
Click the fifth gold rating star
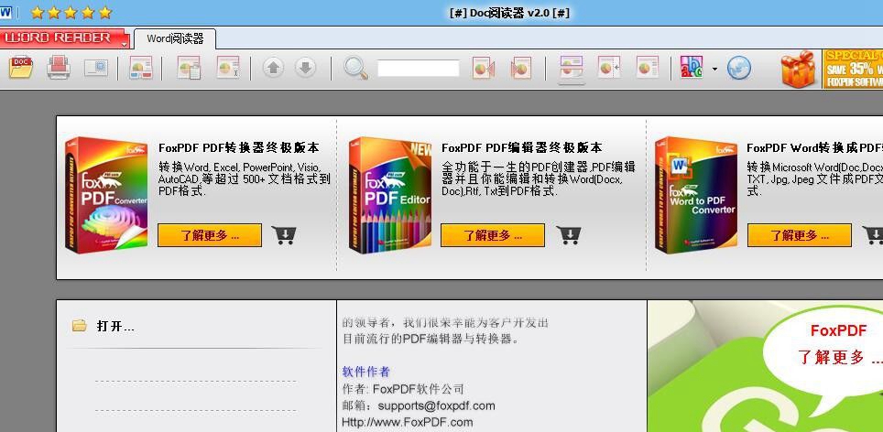click(104, 13)
